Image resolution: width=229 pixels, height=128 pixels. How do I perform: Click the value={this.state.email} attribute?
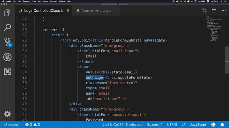(112, 72)
